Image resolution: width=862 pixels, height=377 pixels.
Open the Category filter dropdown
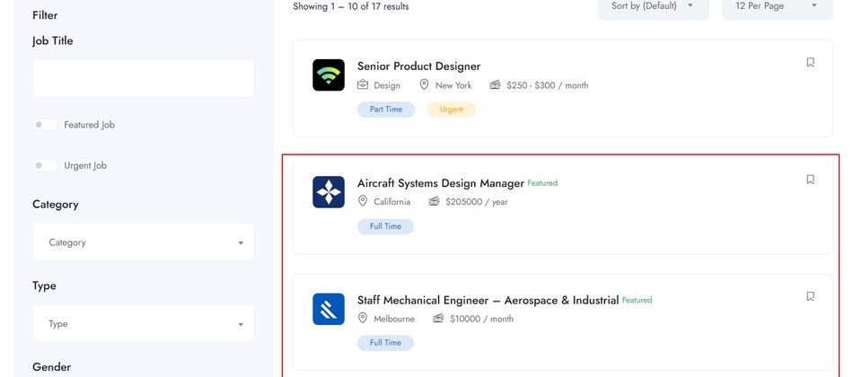tap(144, 241)
